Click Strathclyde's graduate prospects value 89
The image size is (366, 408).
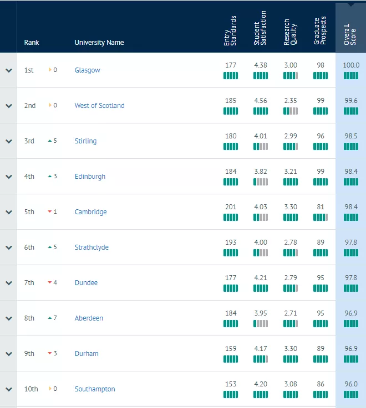[321, 242]
